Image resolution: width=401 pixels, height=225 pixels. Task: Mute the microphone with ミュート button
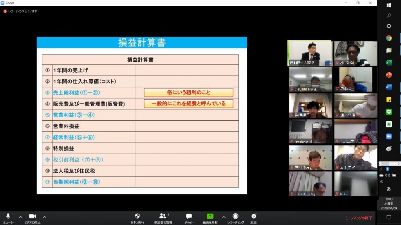(x=8, y=218)
